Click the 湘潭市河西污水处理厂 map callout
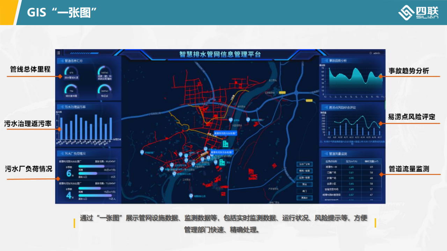Screen dimensions: 447x251 (226, 133)
